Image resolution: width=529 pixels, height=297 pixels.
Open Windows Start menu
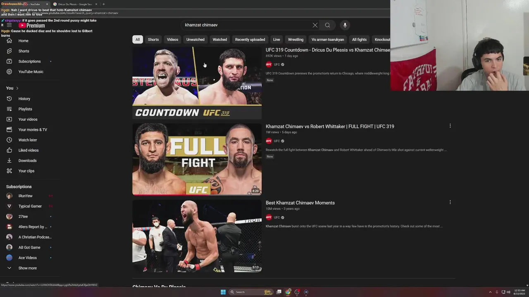pyautogui.click(x=223, y=292)
